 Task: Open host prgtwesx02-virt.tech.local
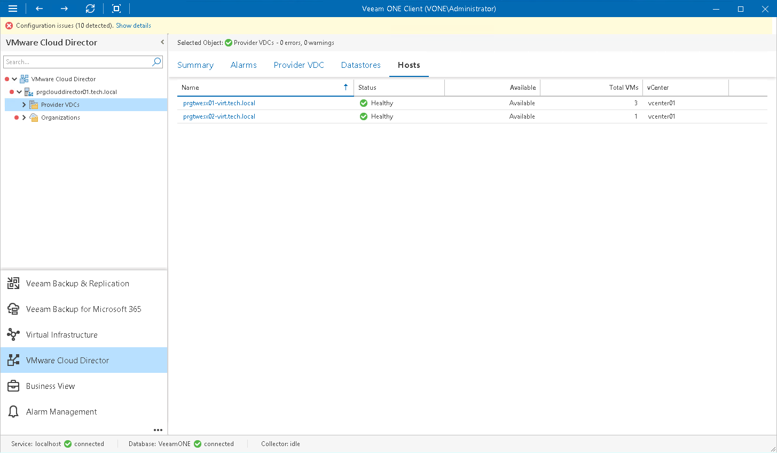coord(219,116)
